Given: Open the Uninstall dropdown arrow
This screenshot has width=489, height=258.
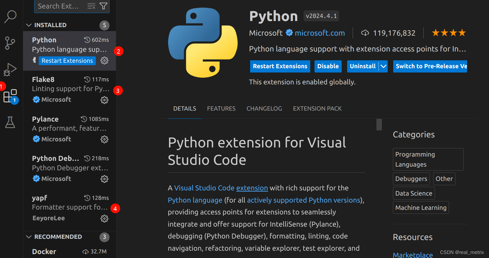Looking at the screenshot, I should [x=383, y=66].
